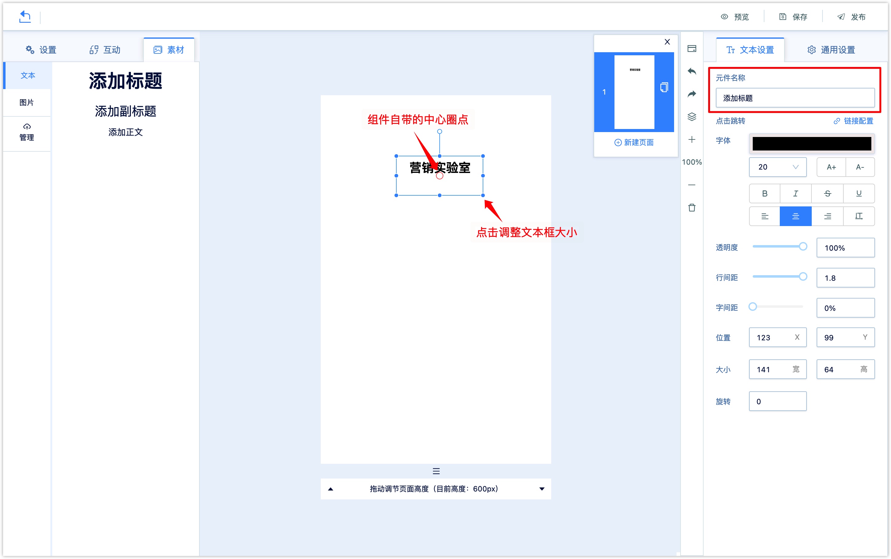This screenshot has height=559, width=891.
Task: Open the layers panel icon
Action: coord(692,117)
